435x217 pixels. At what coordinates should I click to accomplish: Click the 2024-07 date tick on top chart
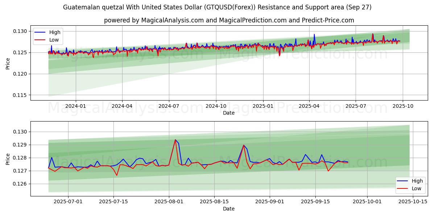(x=169, y=106)
